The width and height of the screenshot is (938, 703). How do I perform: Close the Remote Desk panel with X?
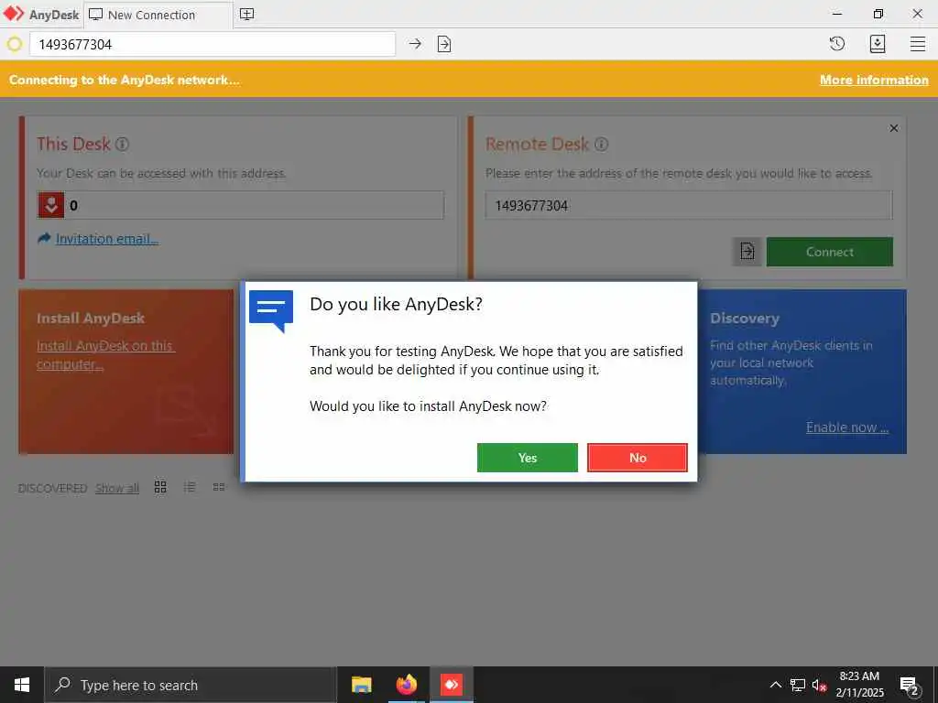[894, 128]
